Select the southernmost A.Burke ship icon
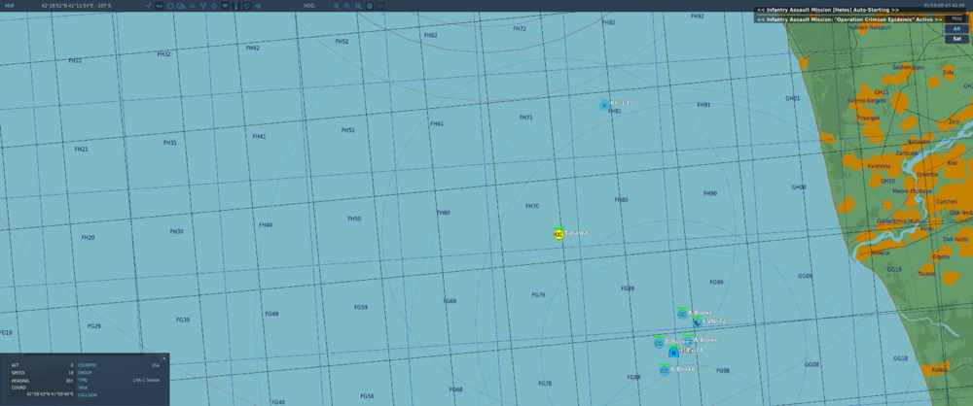973x406 pixels. click(665, 371)
